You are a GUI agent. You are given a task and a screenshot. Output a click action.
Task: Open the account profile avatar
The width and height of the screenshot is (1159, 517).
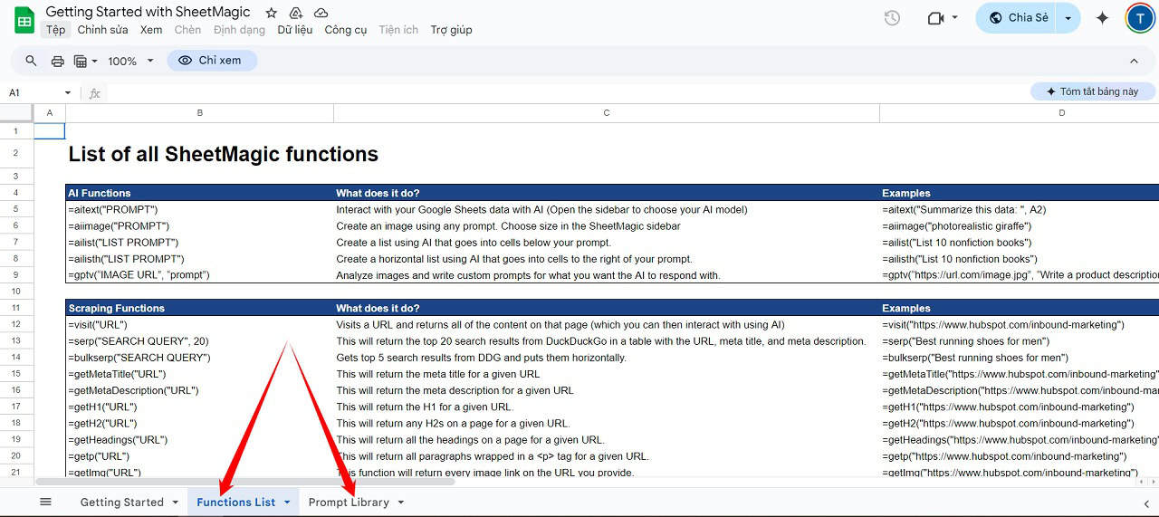(x=1140, y=18)
